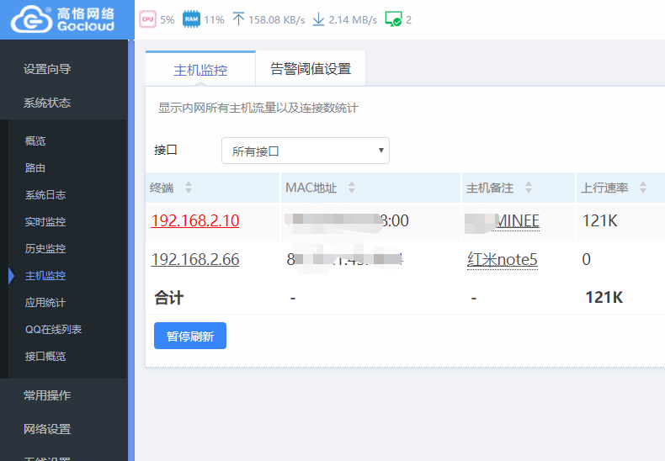Viewport: 665px width, 461px height.
Task: Switch to the 告警阈值设置 tab
Action: coord(311,69)
